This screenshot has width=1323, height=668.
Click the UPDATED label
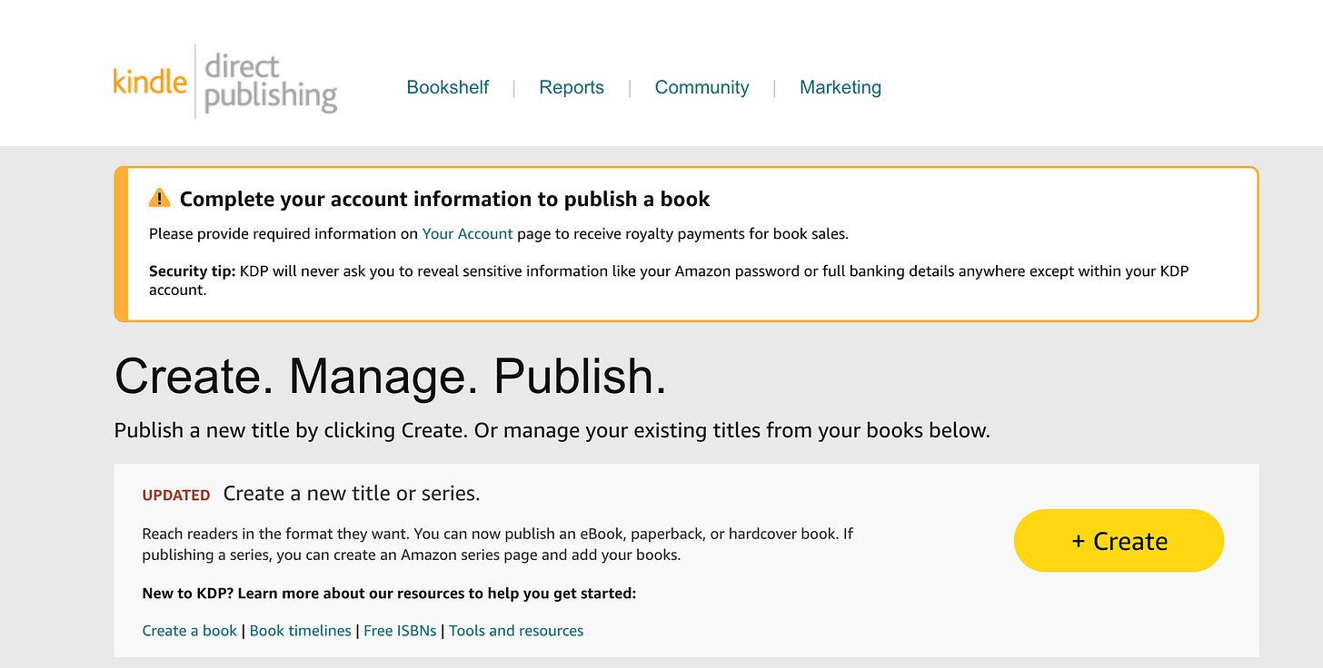(176, 496)
